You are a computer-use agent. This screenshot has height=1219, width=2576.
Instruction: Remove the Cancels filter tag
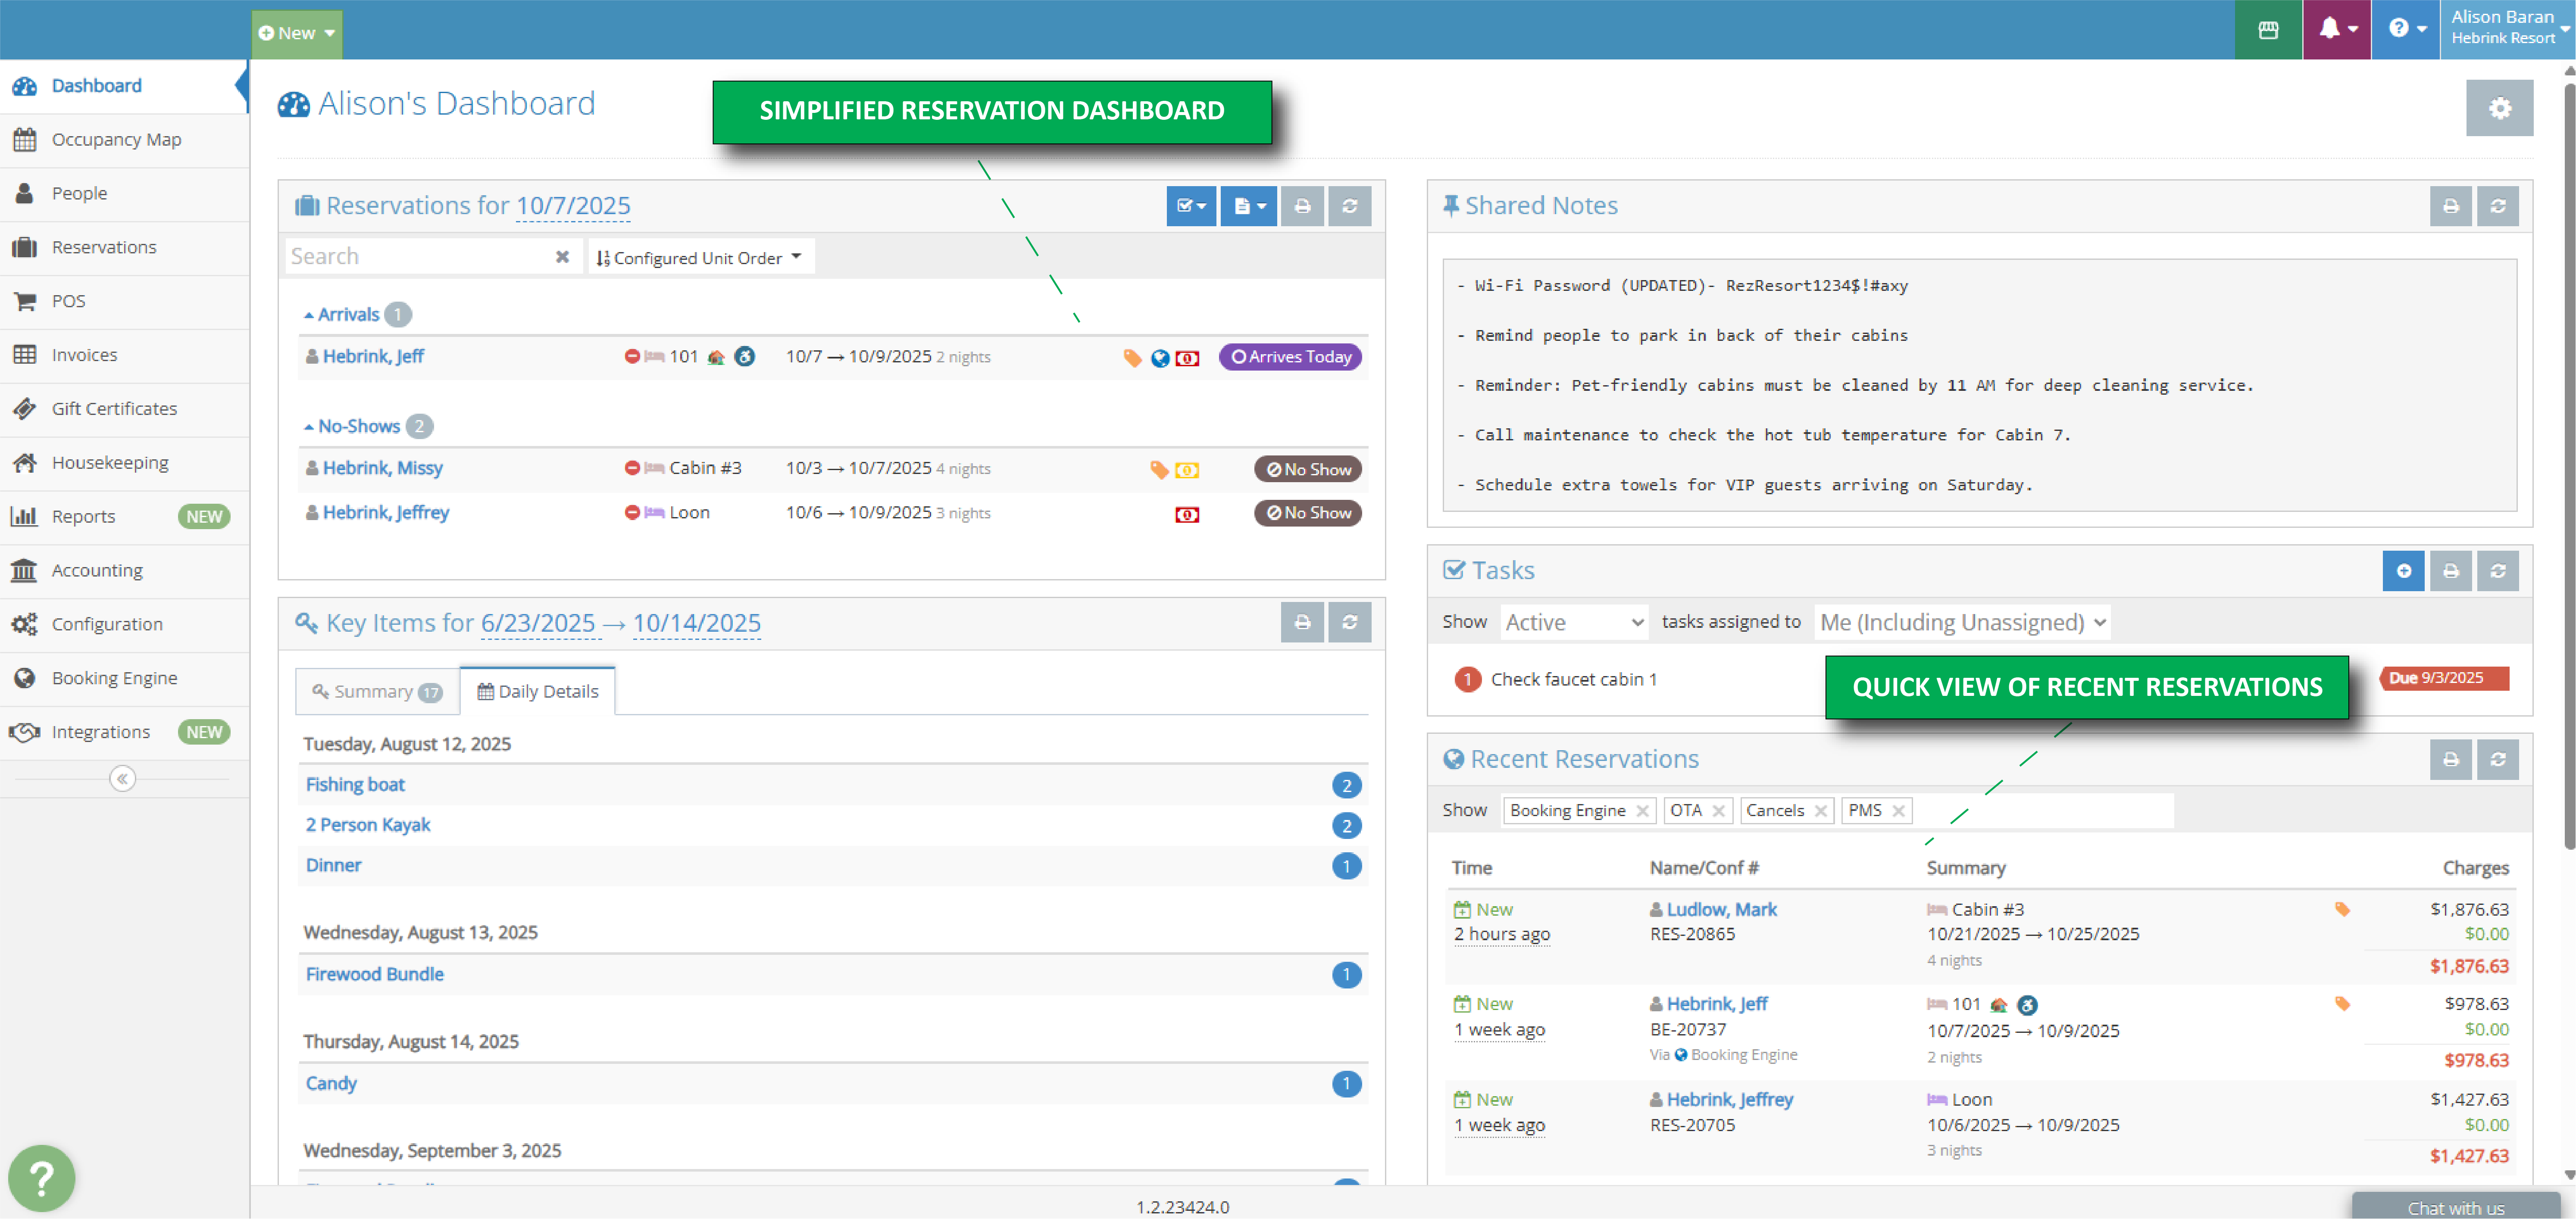1820,811
